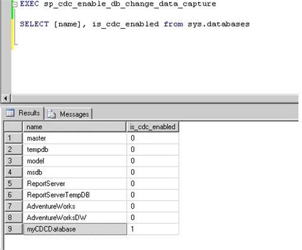
Task: Click the Messages document icon
Action: click(x=51, y=114)
